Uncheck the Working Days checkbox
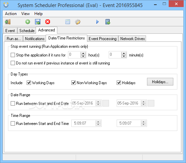Image resolution: width=186 pixels, height=163 pixels. 29,83
